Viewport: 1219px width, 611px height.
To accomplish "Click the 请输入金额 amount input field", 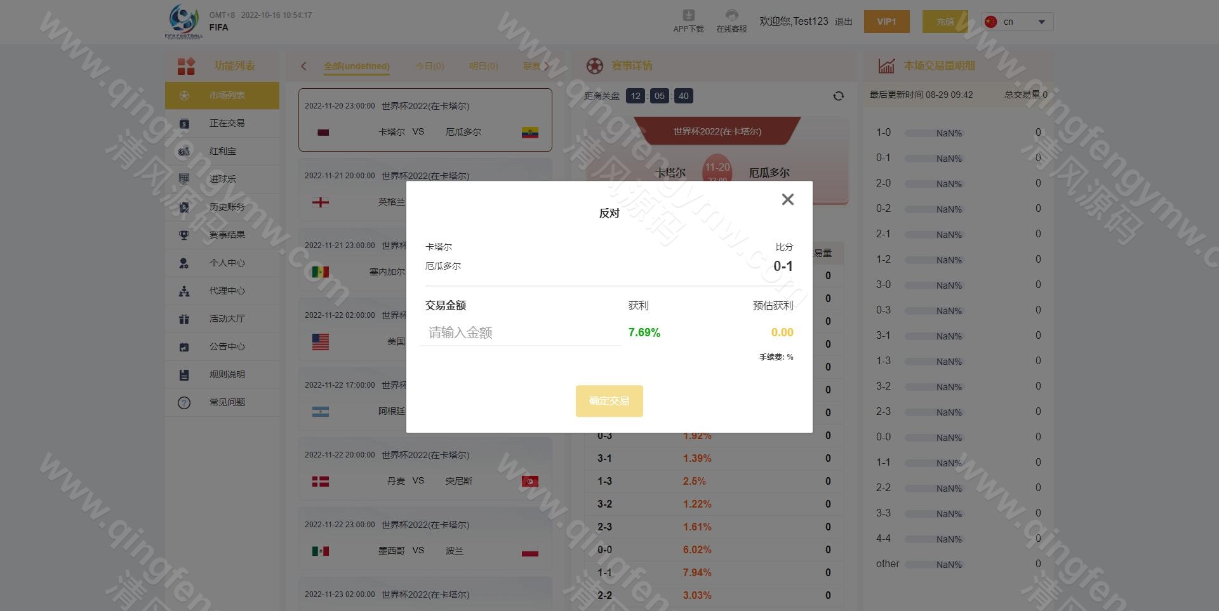I will [521, 332].
